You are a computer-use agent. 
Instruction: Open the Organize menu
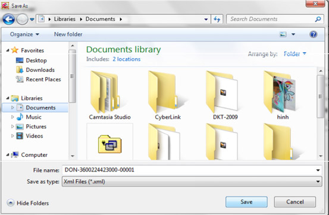tap(24, 34)
